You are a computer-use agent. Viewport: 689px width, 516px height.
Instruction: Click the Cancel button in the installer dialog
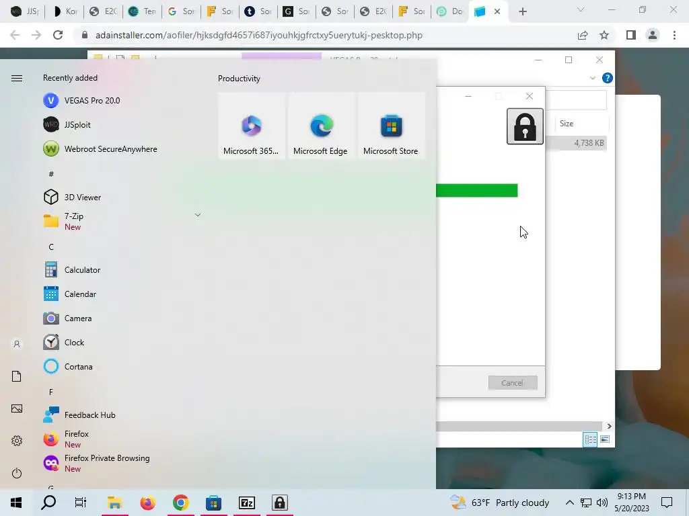[x=513, y=382]
